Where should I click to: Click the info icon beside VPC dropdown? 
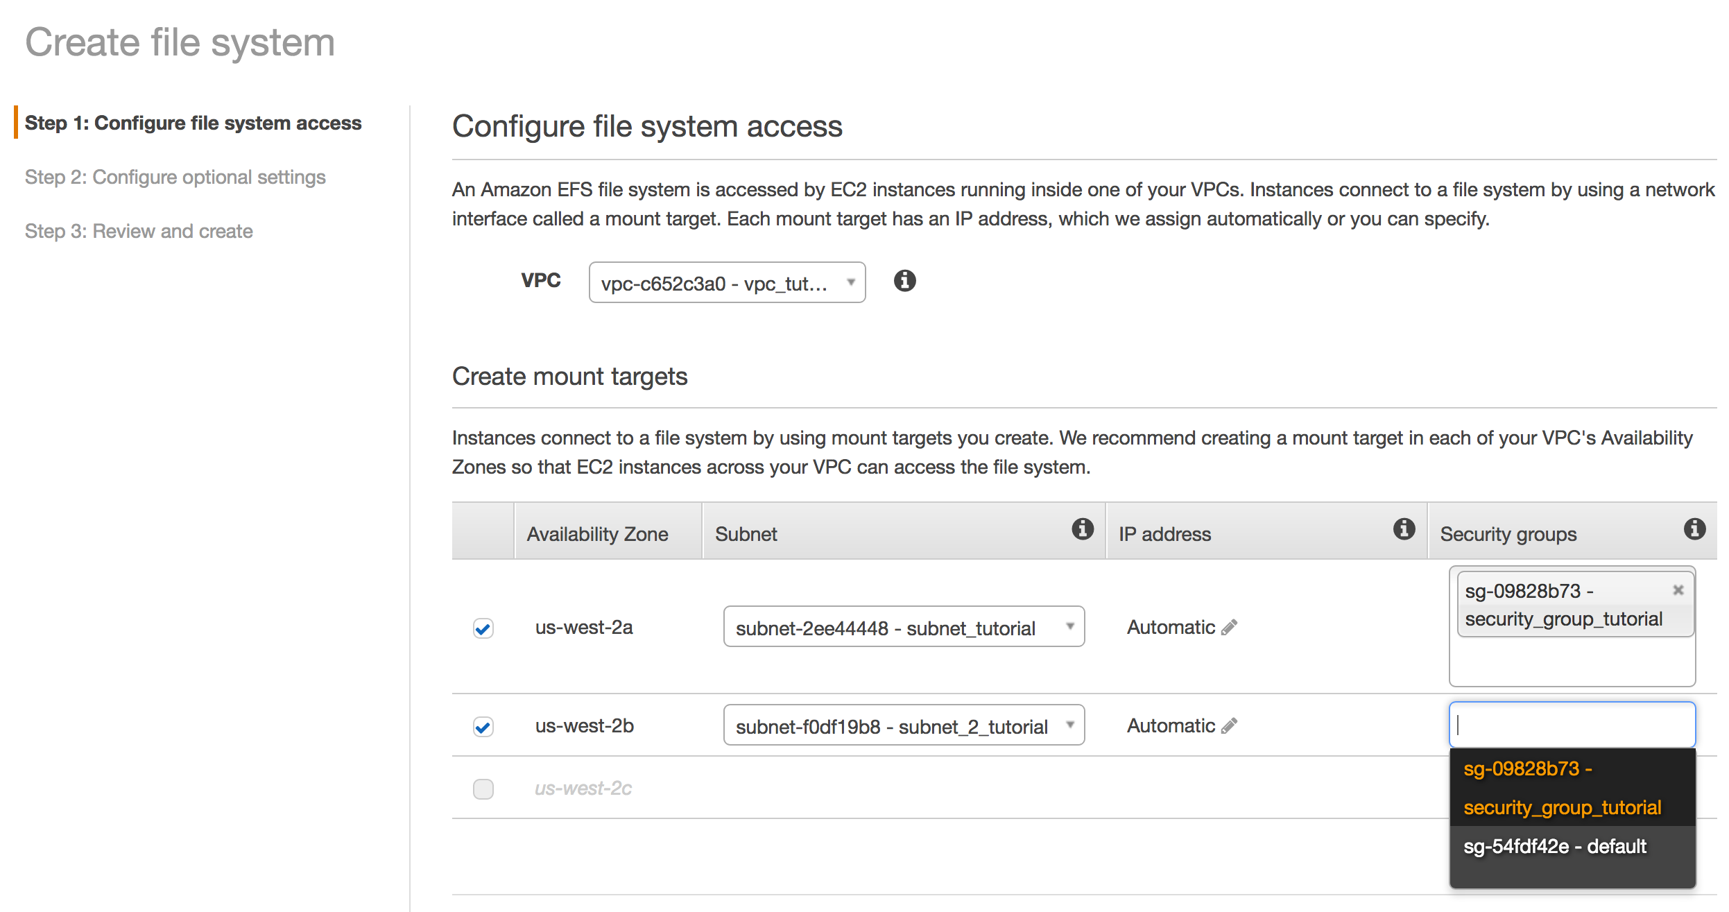[904, 281]
